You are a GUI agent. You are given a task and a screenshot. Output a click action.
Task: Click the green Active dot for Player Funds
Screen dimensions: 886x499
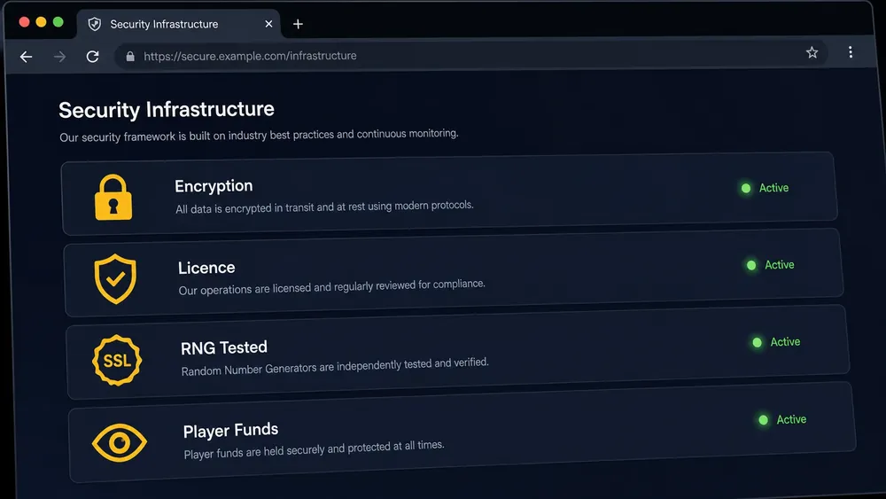pyautogui.click(x=764, y=420)
